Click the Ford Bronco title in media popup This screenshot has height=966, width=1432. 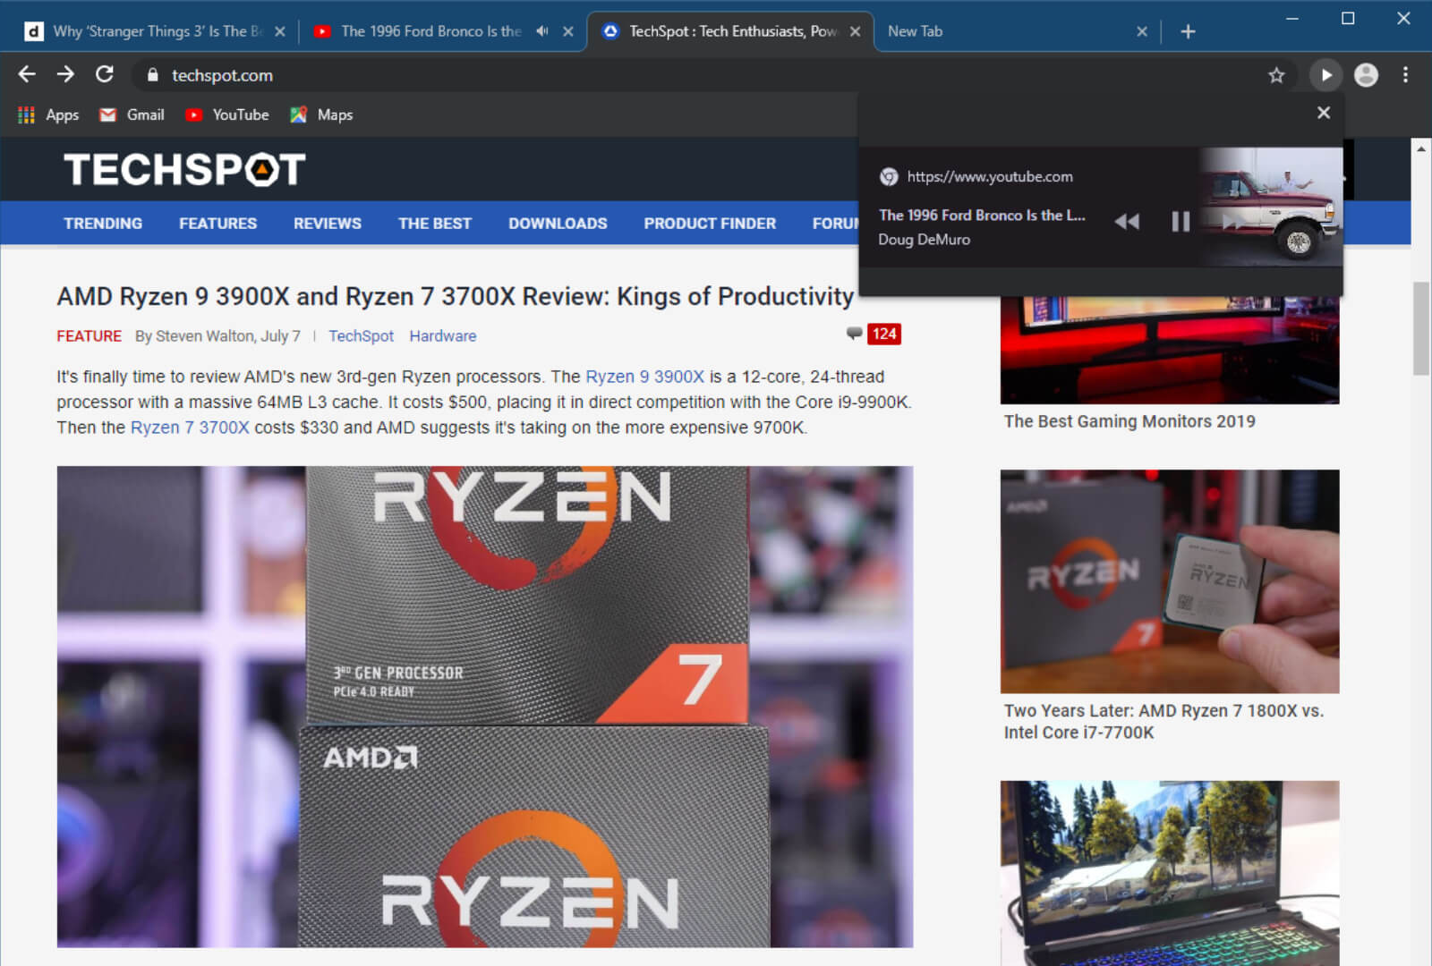pyautogui.click(x=982, y=216)
